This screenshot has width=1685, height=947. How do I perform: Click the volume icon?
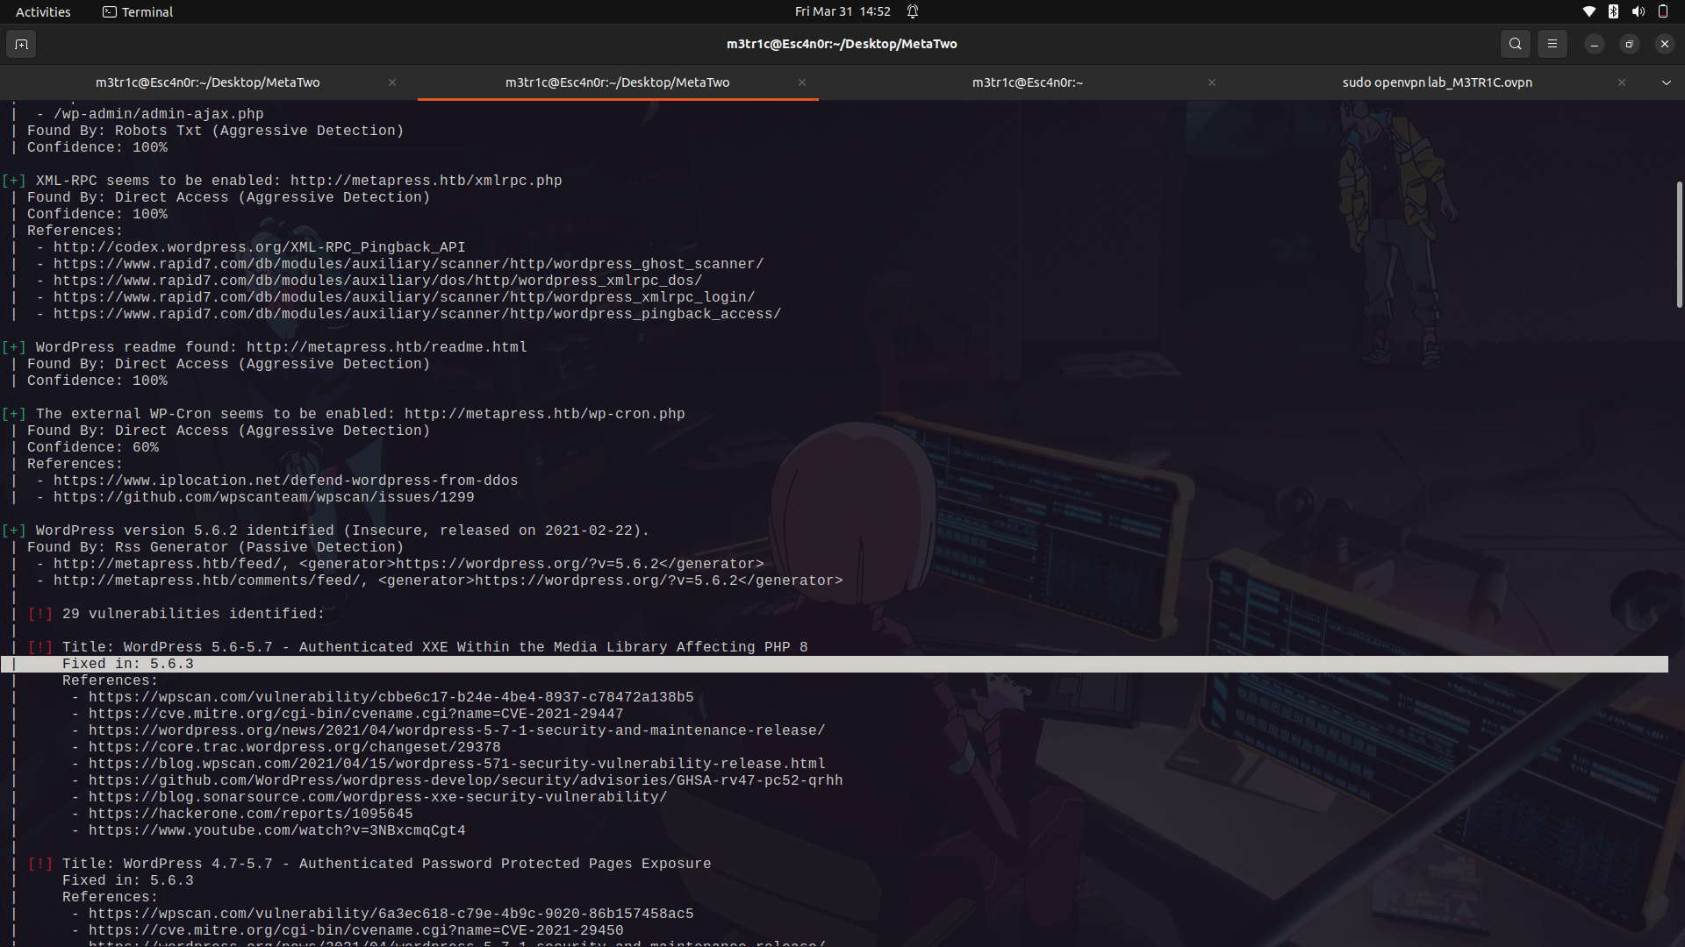pyautogui.click(x=1638, y=11)
